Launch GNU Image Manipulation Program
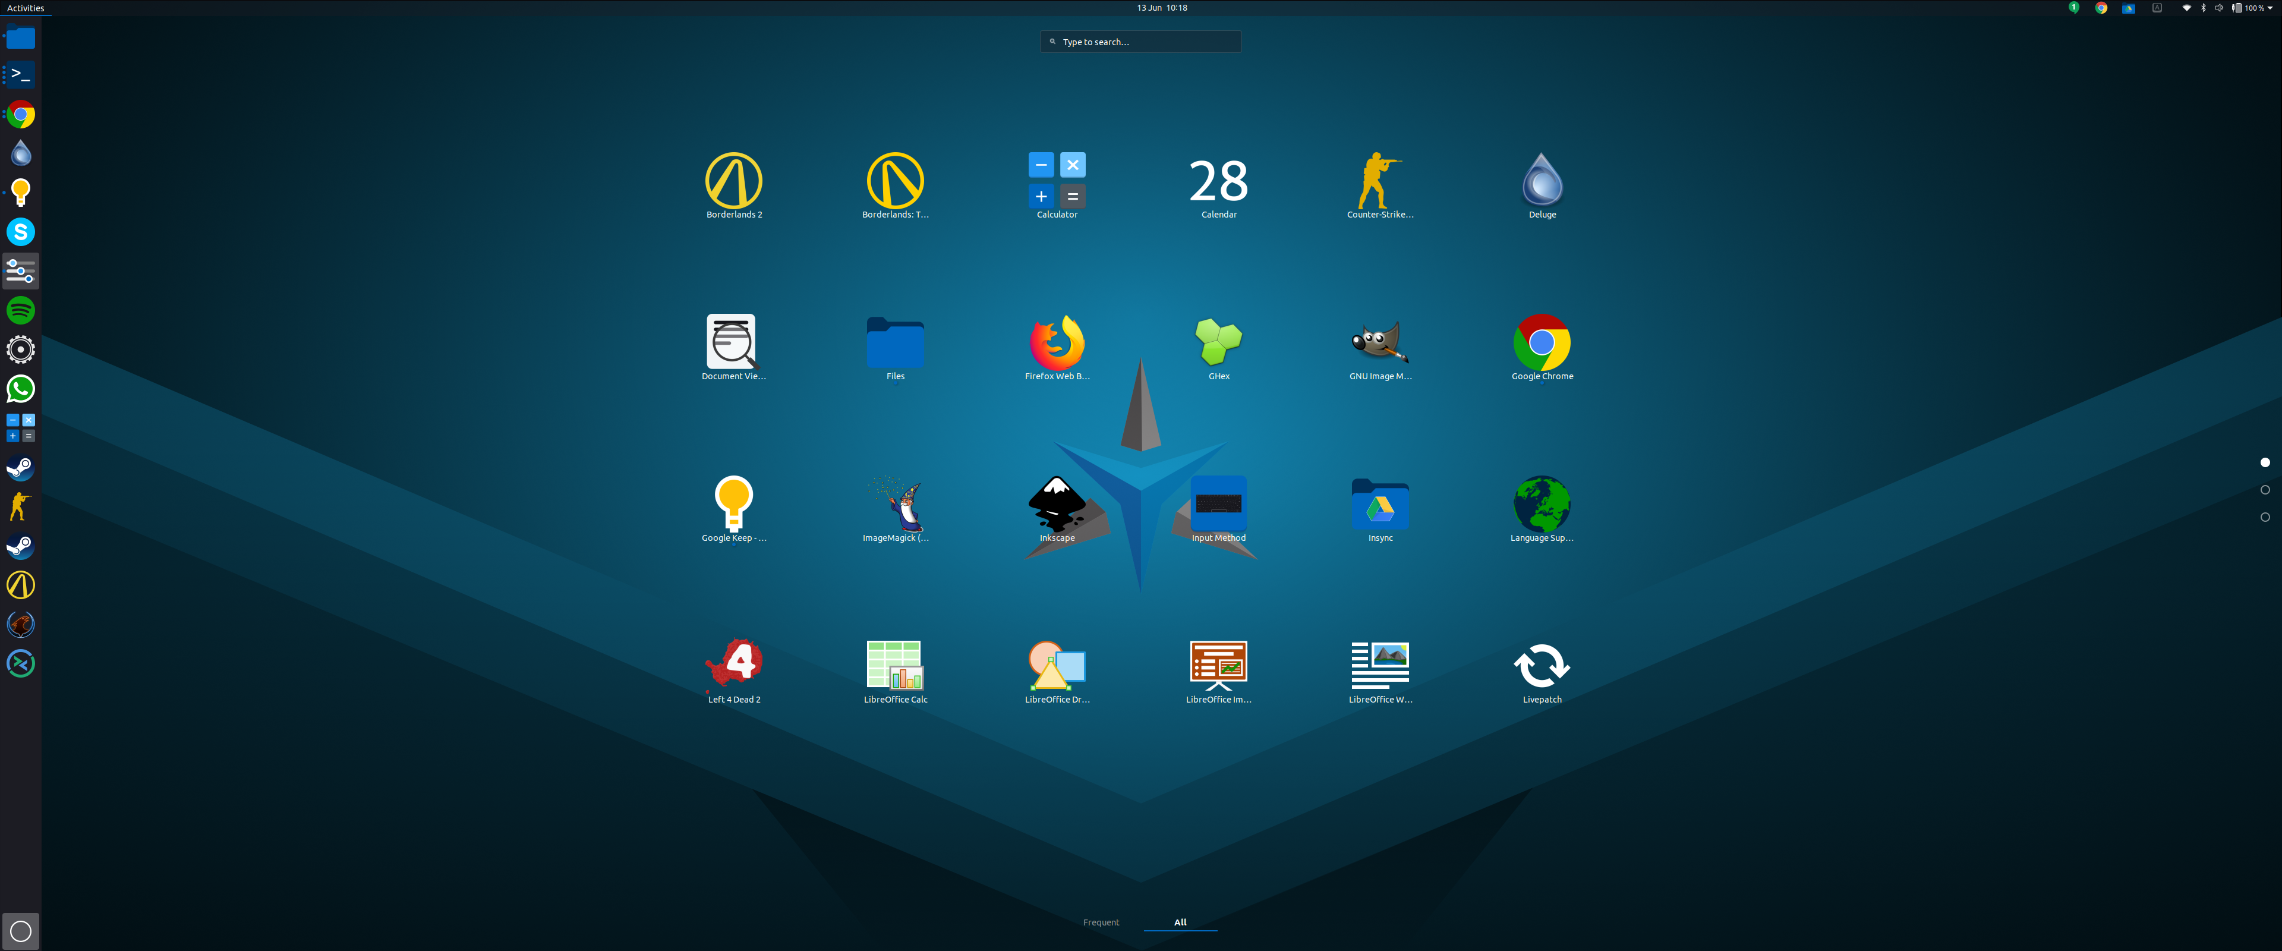The width and height of the screenshot is (2282, 951). [x=1379, y=347]
